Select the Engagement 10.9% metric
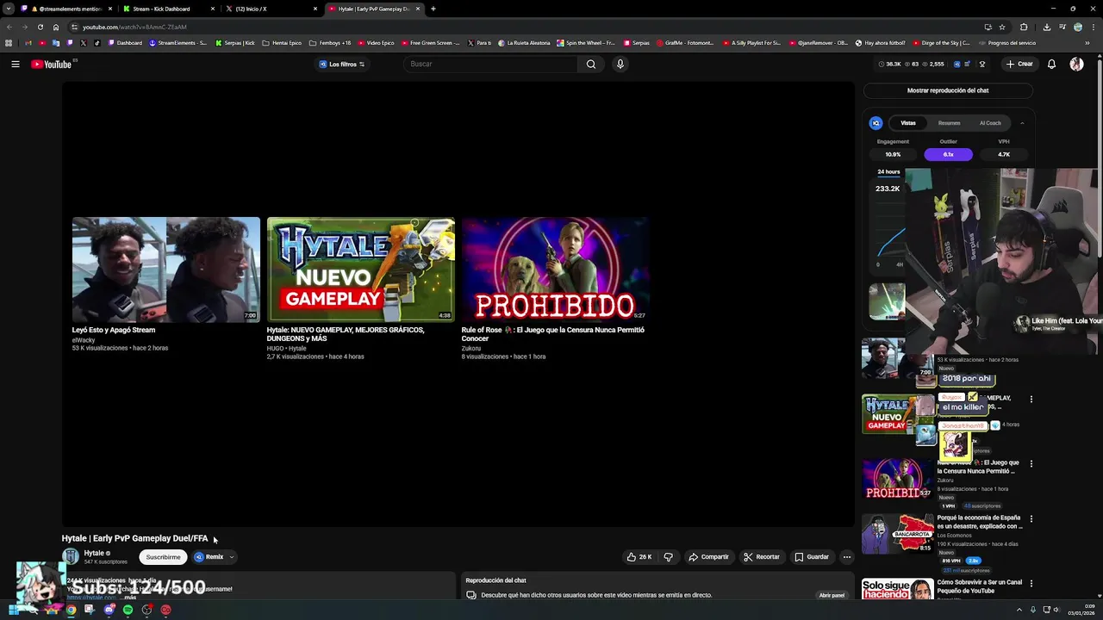The height and width of the screenshot is (620, 1103). pos(893,154)
